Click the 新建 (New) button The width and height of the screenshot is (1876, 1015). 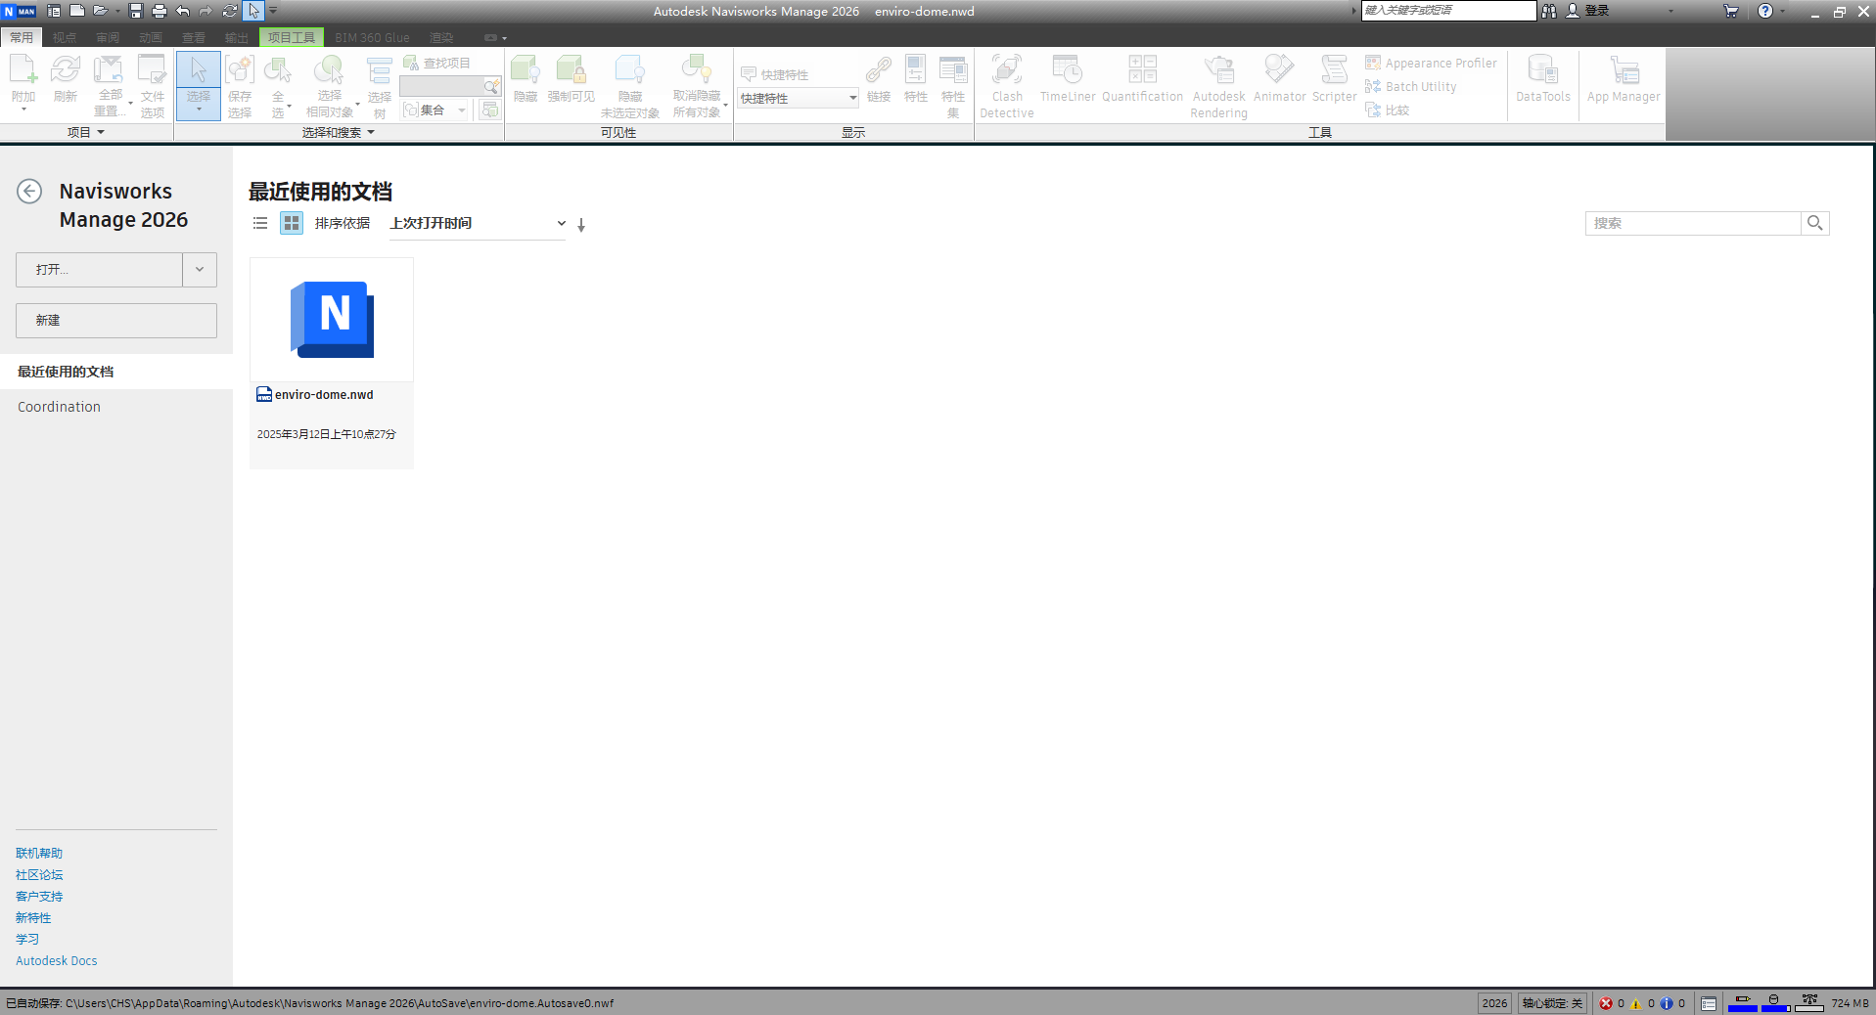[x=116, y=321]
